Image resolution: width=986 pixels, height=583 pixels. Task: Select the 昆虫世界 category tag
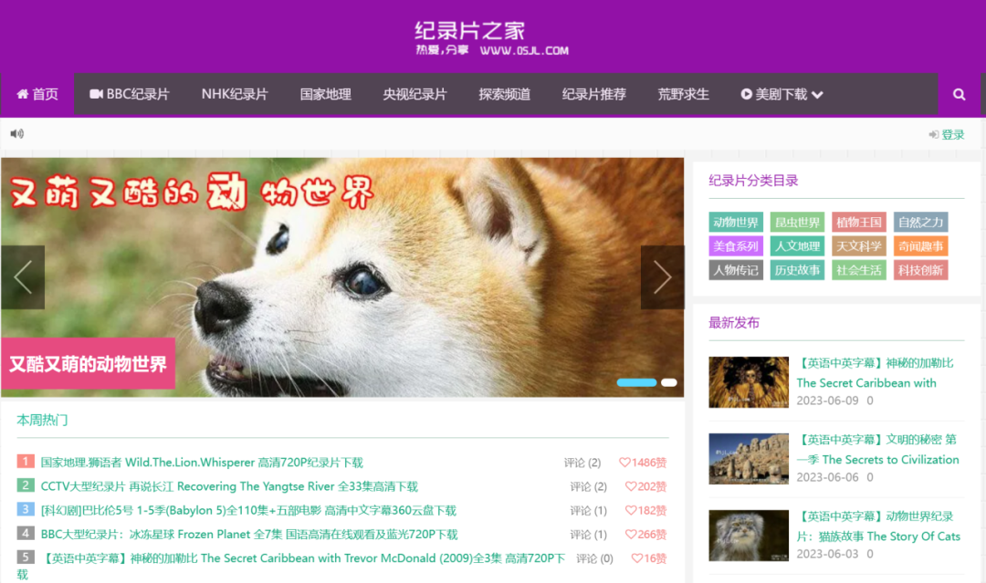click(x=797, y=222)
